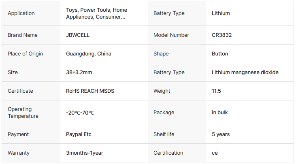Click the 11.5 weight value

(x=216, y=91)
